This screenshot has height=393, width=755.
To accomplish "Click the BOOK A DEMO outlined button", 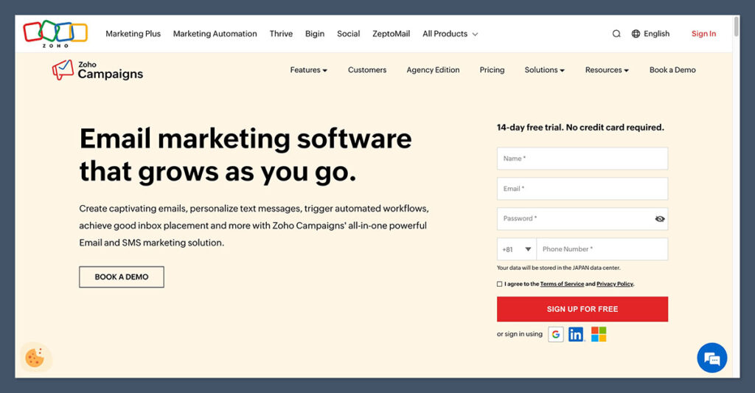I will [122, 277].
